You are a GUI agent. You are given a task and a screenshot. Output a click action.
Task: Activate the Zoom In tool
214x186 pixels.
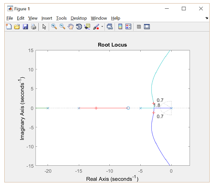pos(54,27)
